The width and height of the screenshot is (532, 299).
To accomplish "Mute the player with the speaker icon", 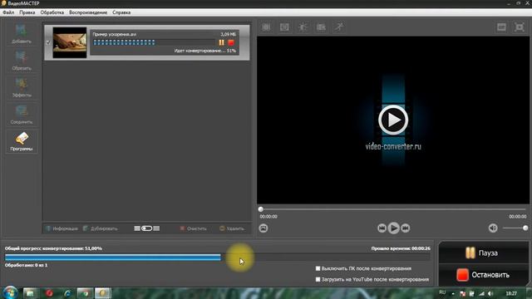I will [x=493, y=228].
